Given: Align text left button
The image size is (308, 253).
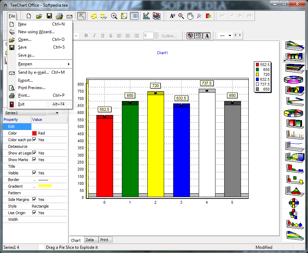Looking at the screenshot, I should pos(119,36).
